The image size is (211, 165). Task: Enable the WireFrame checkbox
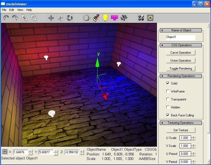pos(168,91)
